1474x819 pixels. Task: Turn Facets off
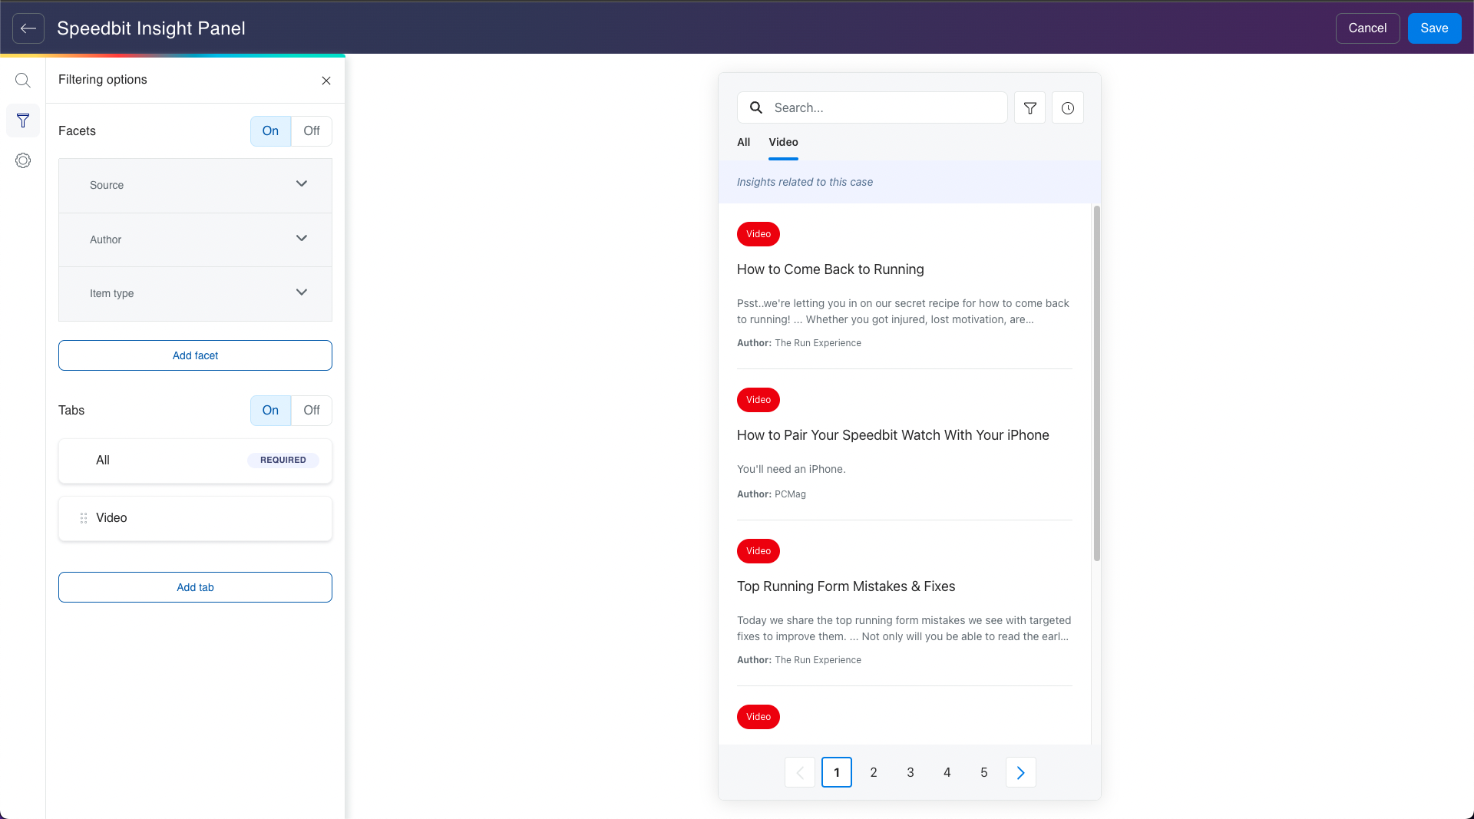311,131
